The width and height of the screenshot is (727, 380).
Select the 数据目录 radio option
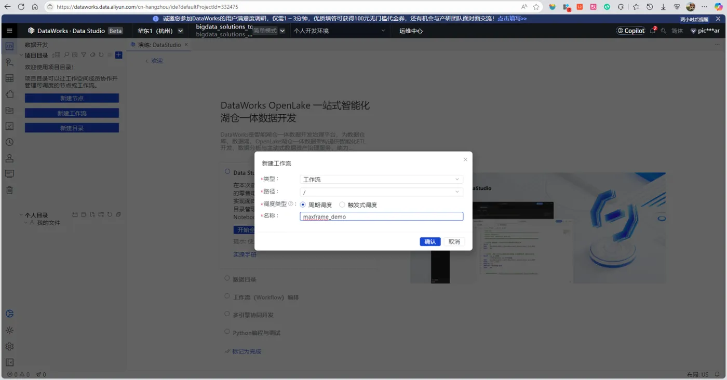click(x=227, y=278)
